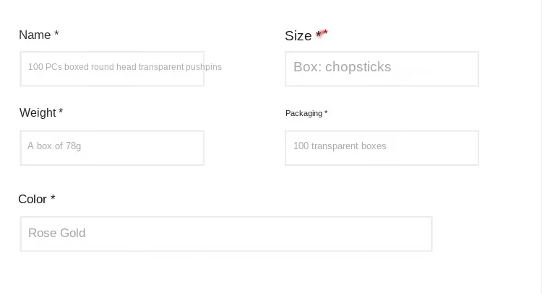Click the Color field label
This screenshot has width=542, height=294.
point(33,199)
